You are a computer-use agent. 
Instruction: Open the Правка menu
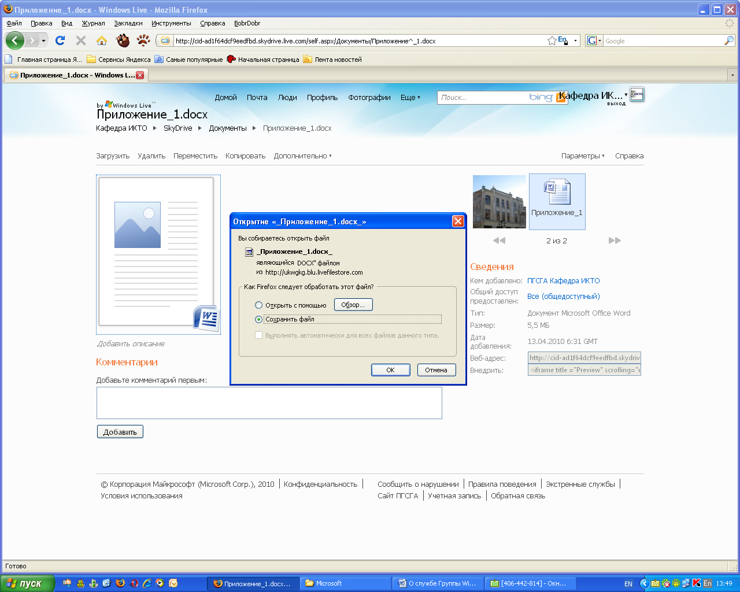point(42,23)
